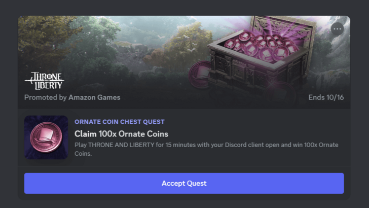
Task: Open the quest more options menu
Action: (x=337, y=29)
